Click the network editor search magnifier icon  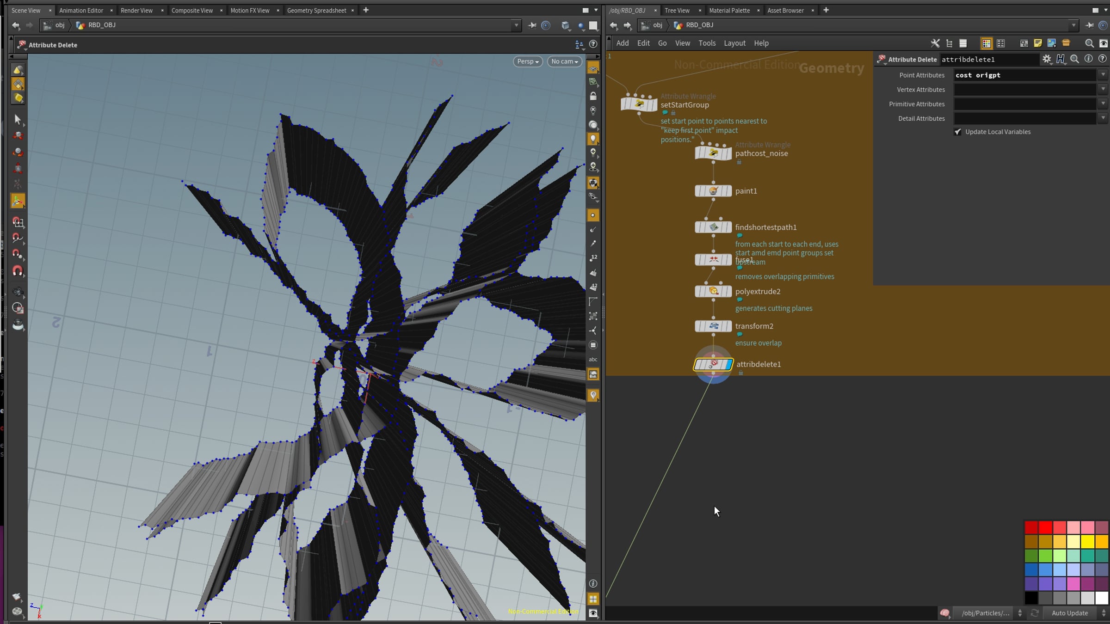(1089, 43)
